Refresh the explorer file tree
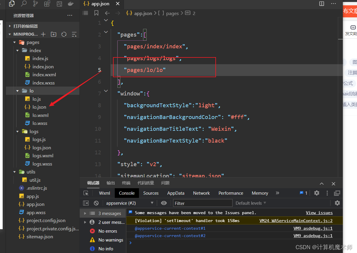357x253 pixels. (64, 34)
